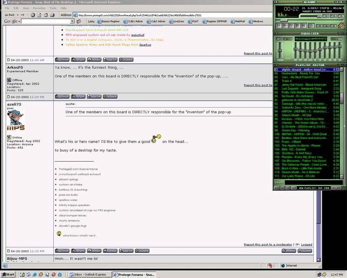Send a private message to ArkosP5 via pm icon

point(78,60)
